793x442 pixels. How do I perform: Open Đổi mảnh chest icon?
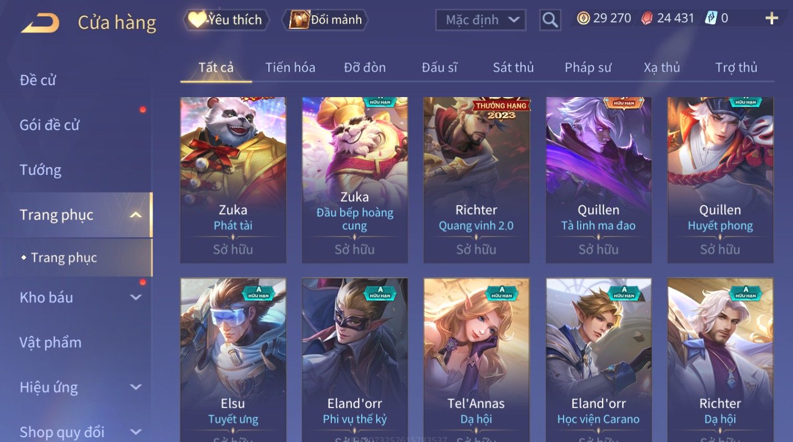tap(299, 19)
